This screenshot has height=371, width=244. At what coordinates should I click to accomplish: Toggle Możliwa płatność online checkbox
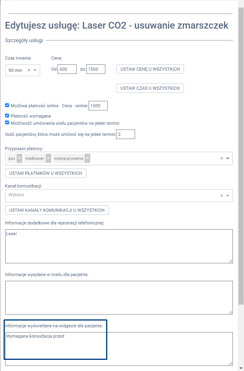pyautogui.click(x=7, y=106)
